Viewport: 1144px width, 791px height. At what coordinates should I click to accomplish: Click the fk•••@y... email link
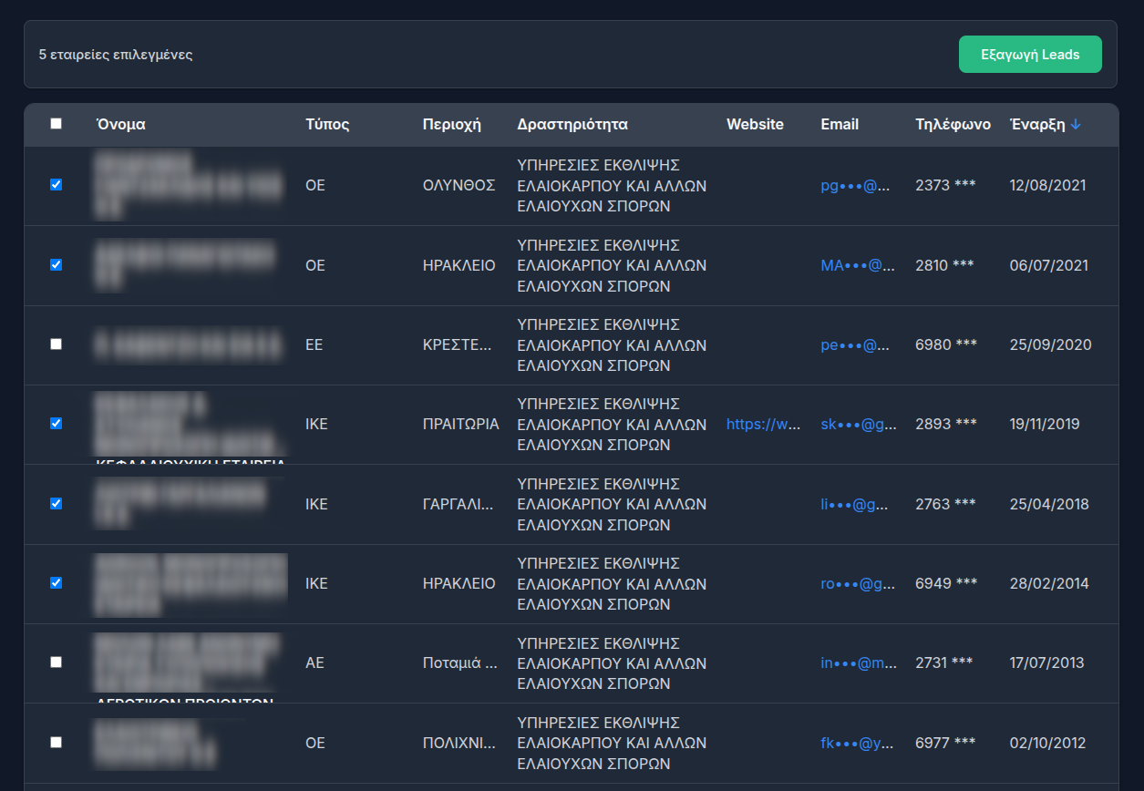tap(853, 744)
